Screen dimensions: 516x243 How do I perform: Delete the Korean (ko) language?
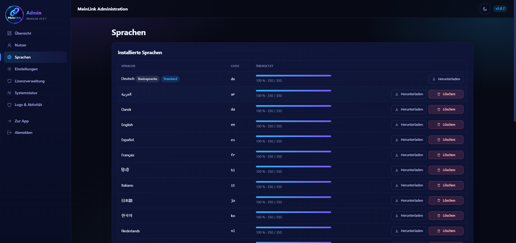coord(446,216)
